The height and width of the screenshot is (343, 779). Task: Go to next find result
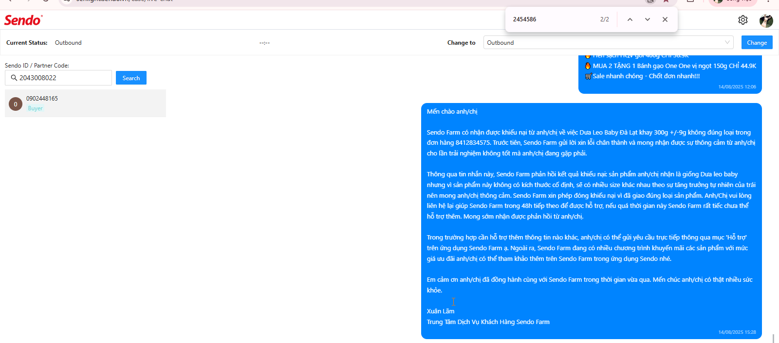point(647,19)
